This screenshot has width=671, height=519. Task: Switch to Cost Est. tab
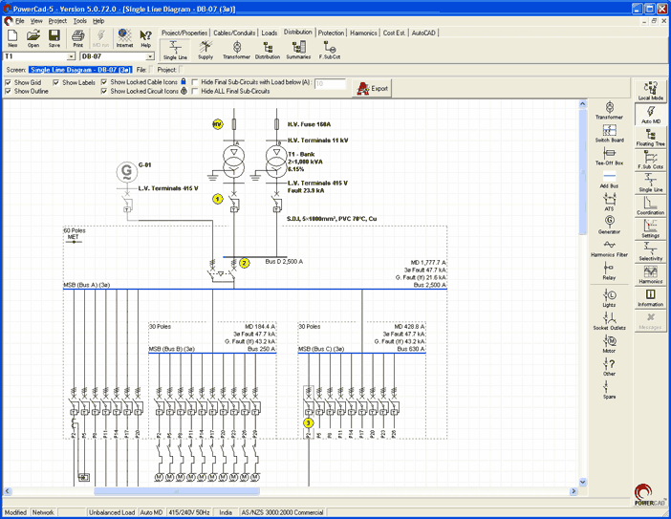coord(394,32)
